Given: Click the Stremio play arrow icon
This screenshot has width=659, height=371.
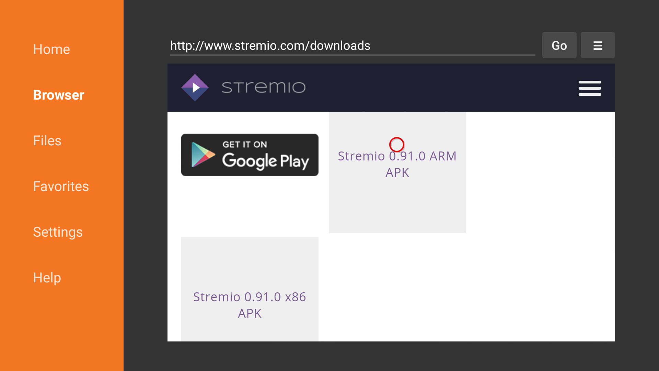Looking at the screenshot, I should point(196,88).
